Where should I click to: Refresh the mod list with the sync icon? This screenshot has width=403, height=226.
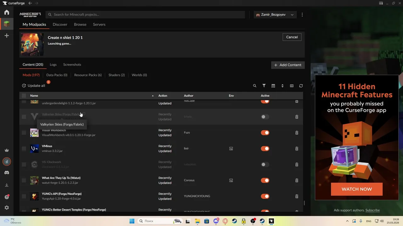click(x=301, y=86)
